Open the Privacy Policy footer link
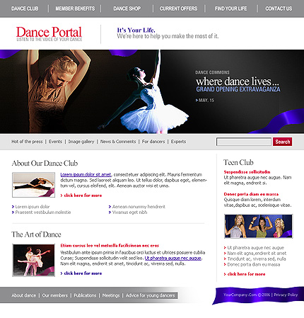This screenshot has width=304, height=318. pos(286,295)
